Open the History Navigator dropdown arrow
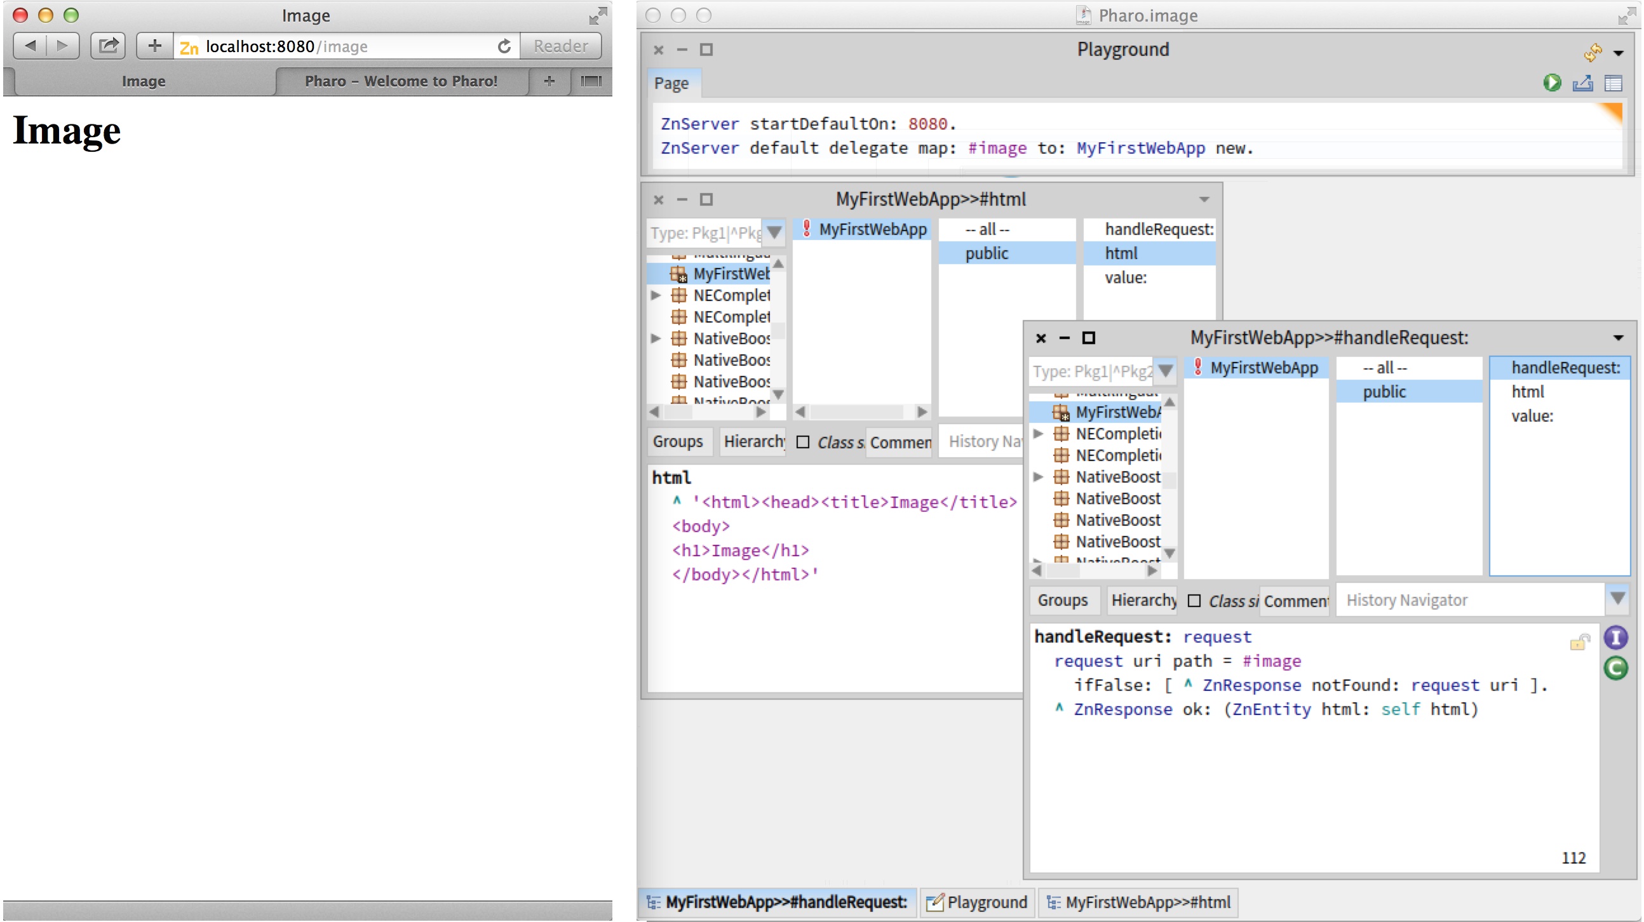This screenshot has width=1644, height=922. 1617,599
